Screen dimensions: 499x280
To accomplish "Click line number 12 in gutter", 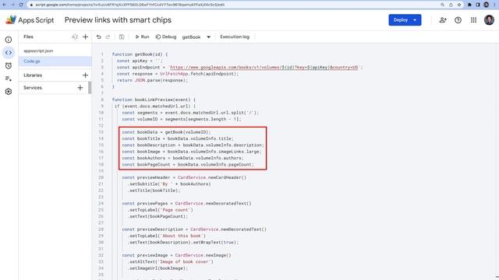I will pyautogui.click(x=101, y=126).
